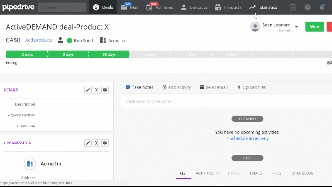Image resolution: width=332 pixels, height=187 pixels.
Task: Open Acme Inc. in the Organization panel
Action: click(x=52, y=164)
